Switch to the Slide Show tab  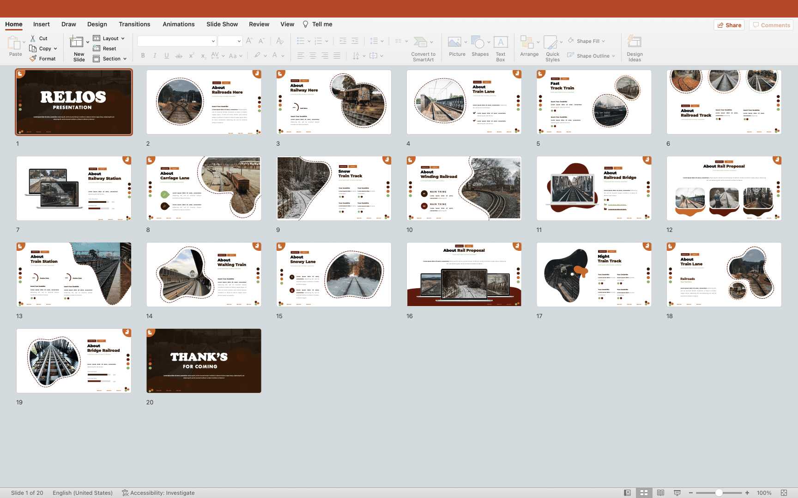[222, 24]
